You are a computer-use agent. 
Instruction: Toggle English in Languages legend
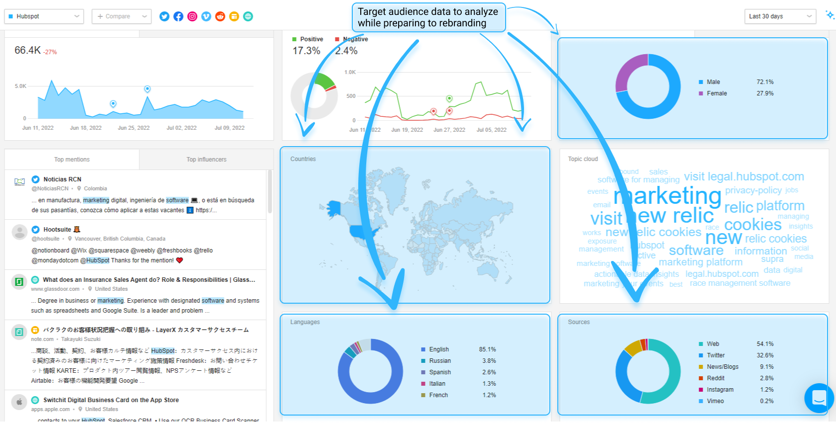pos(435,349)
